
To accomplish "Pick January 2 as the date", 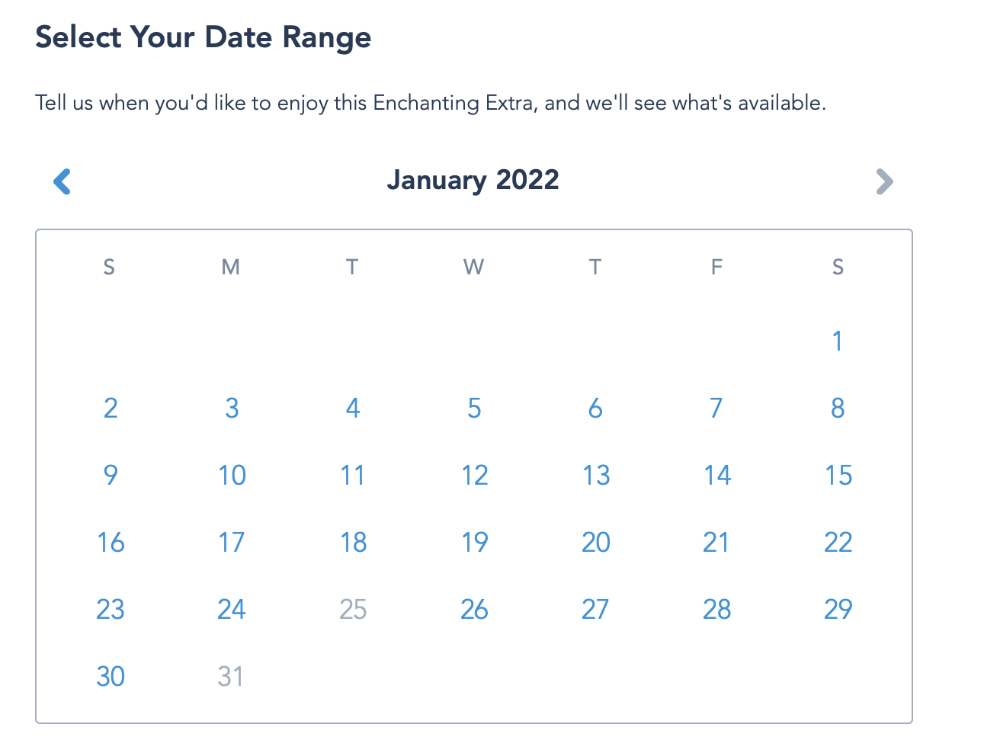I will 111,408.
